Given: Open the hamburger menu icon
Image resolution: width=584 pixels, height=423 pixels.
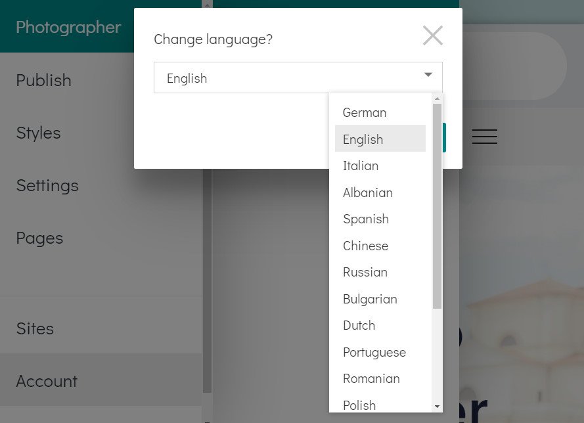Looking at the screenshot, I should (485, 137).
